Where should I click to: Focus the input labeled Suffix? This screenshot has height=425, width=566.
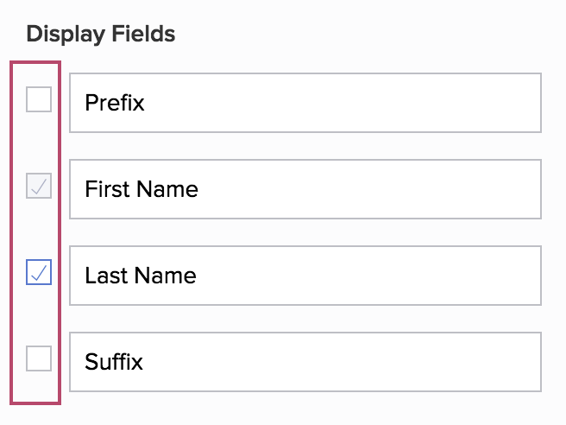(305, 362)
